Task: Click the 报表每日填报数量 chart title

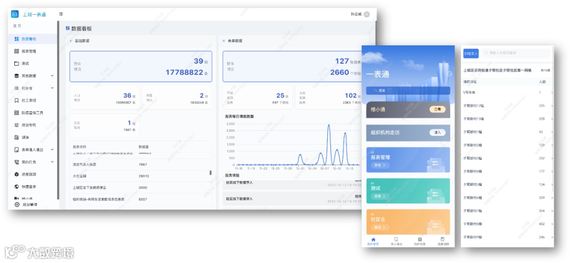Action: 239,116
